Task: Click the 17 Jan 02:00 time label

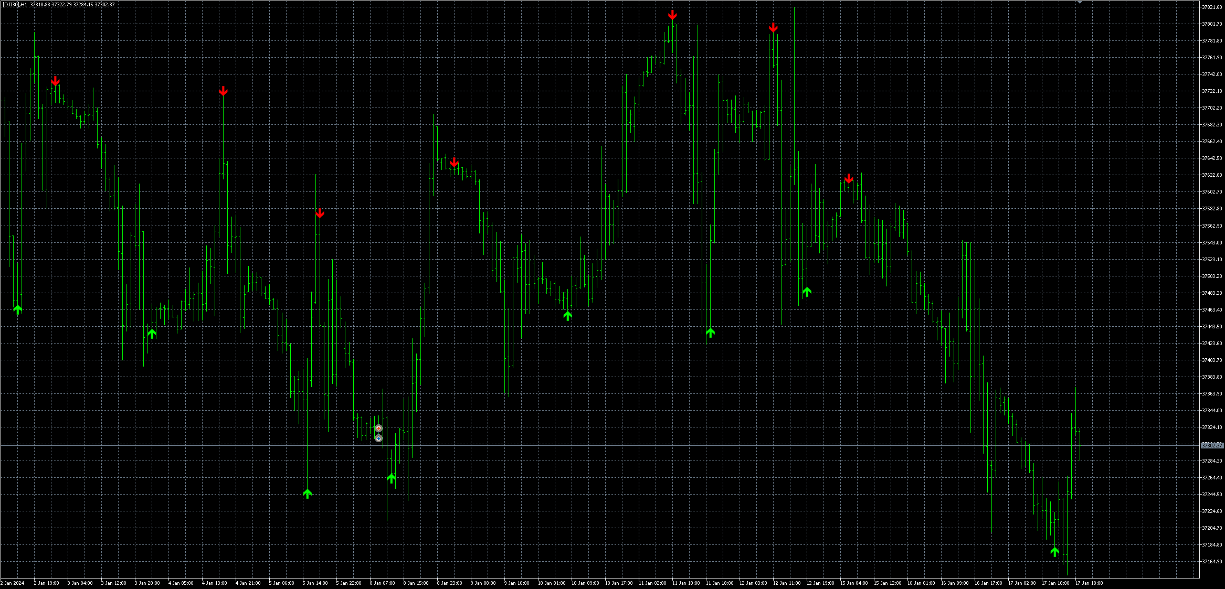Action: [x=1022, y=583]
